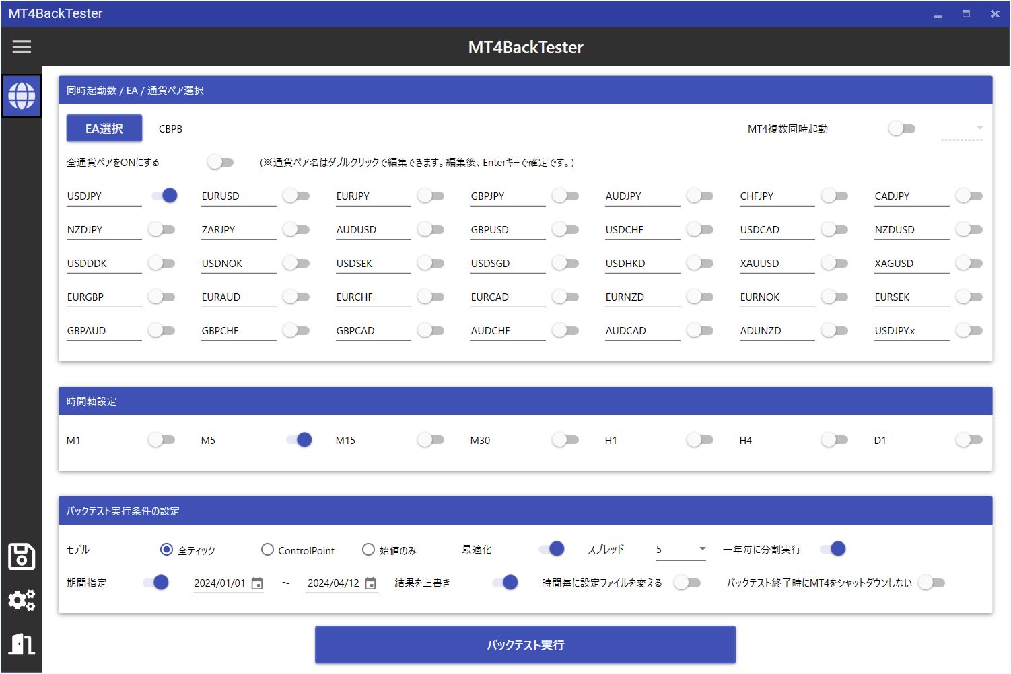Enable the XAUUSD toggle
Screen dimensions: 1011x674
click(x=835, y=263)
